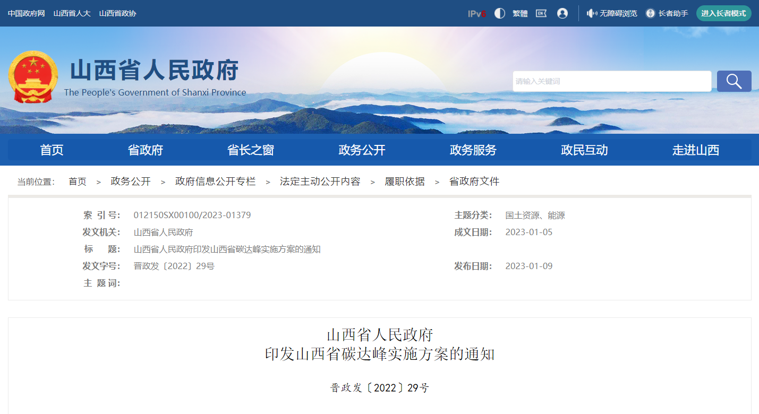Click the 无障碍浏览 speaker icon
This screenshot has height=414, width=759.
click(x=592, y=13)
